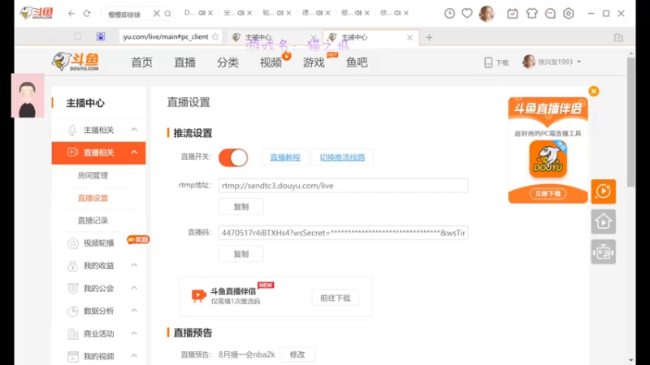650x365 pixels.
Task: Expand the 主播相关 section chevron
Action: (x=134, y=130)
